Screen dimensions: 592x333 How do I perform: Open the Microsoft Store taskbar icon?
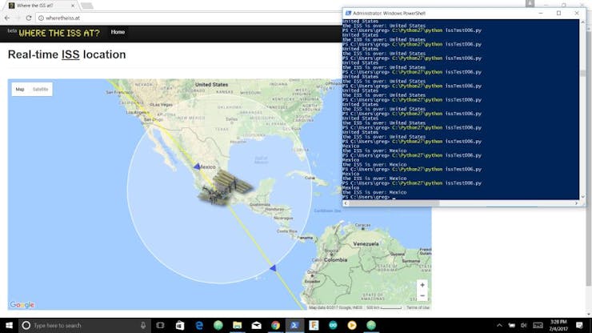point(180,325)
